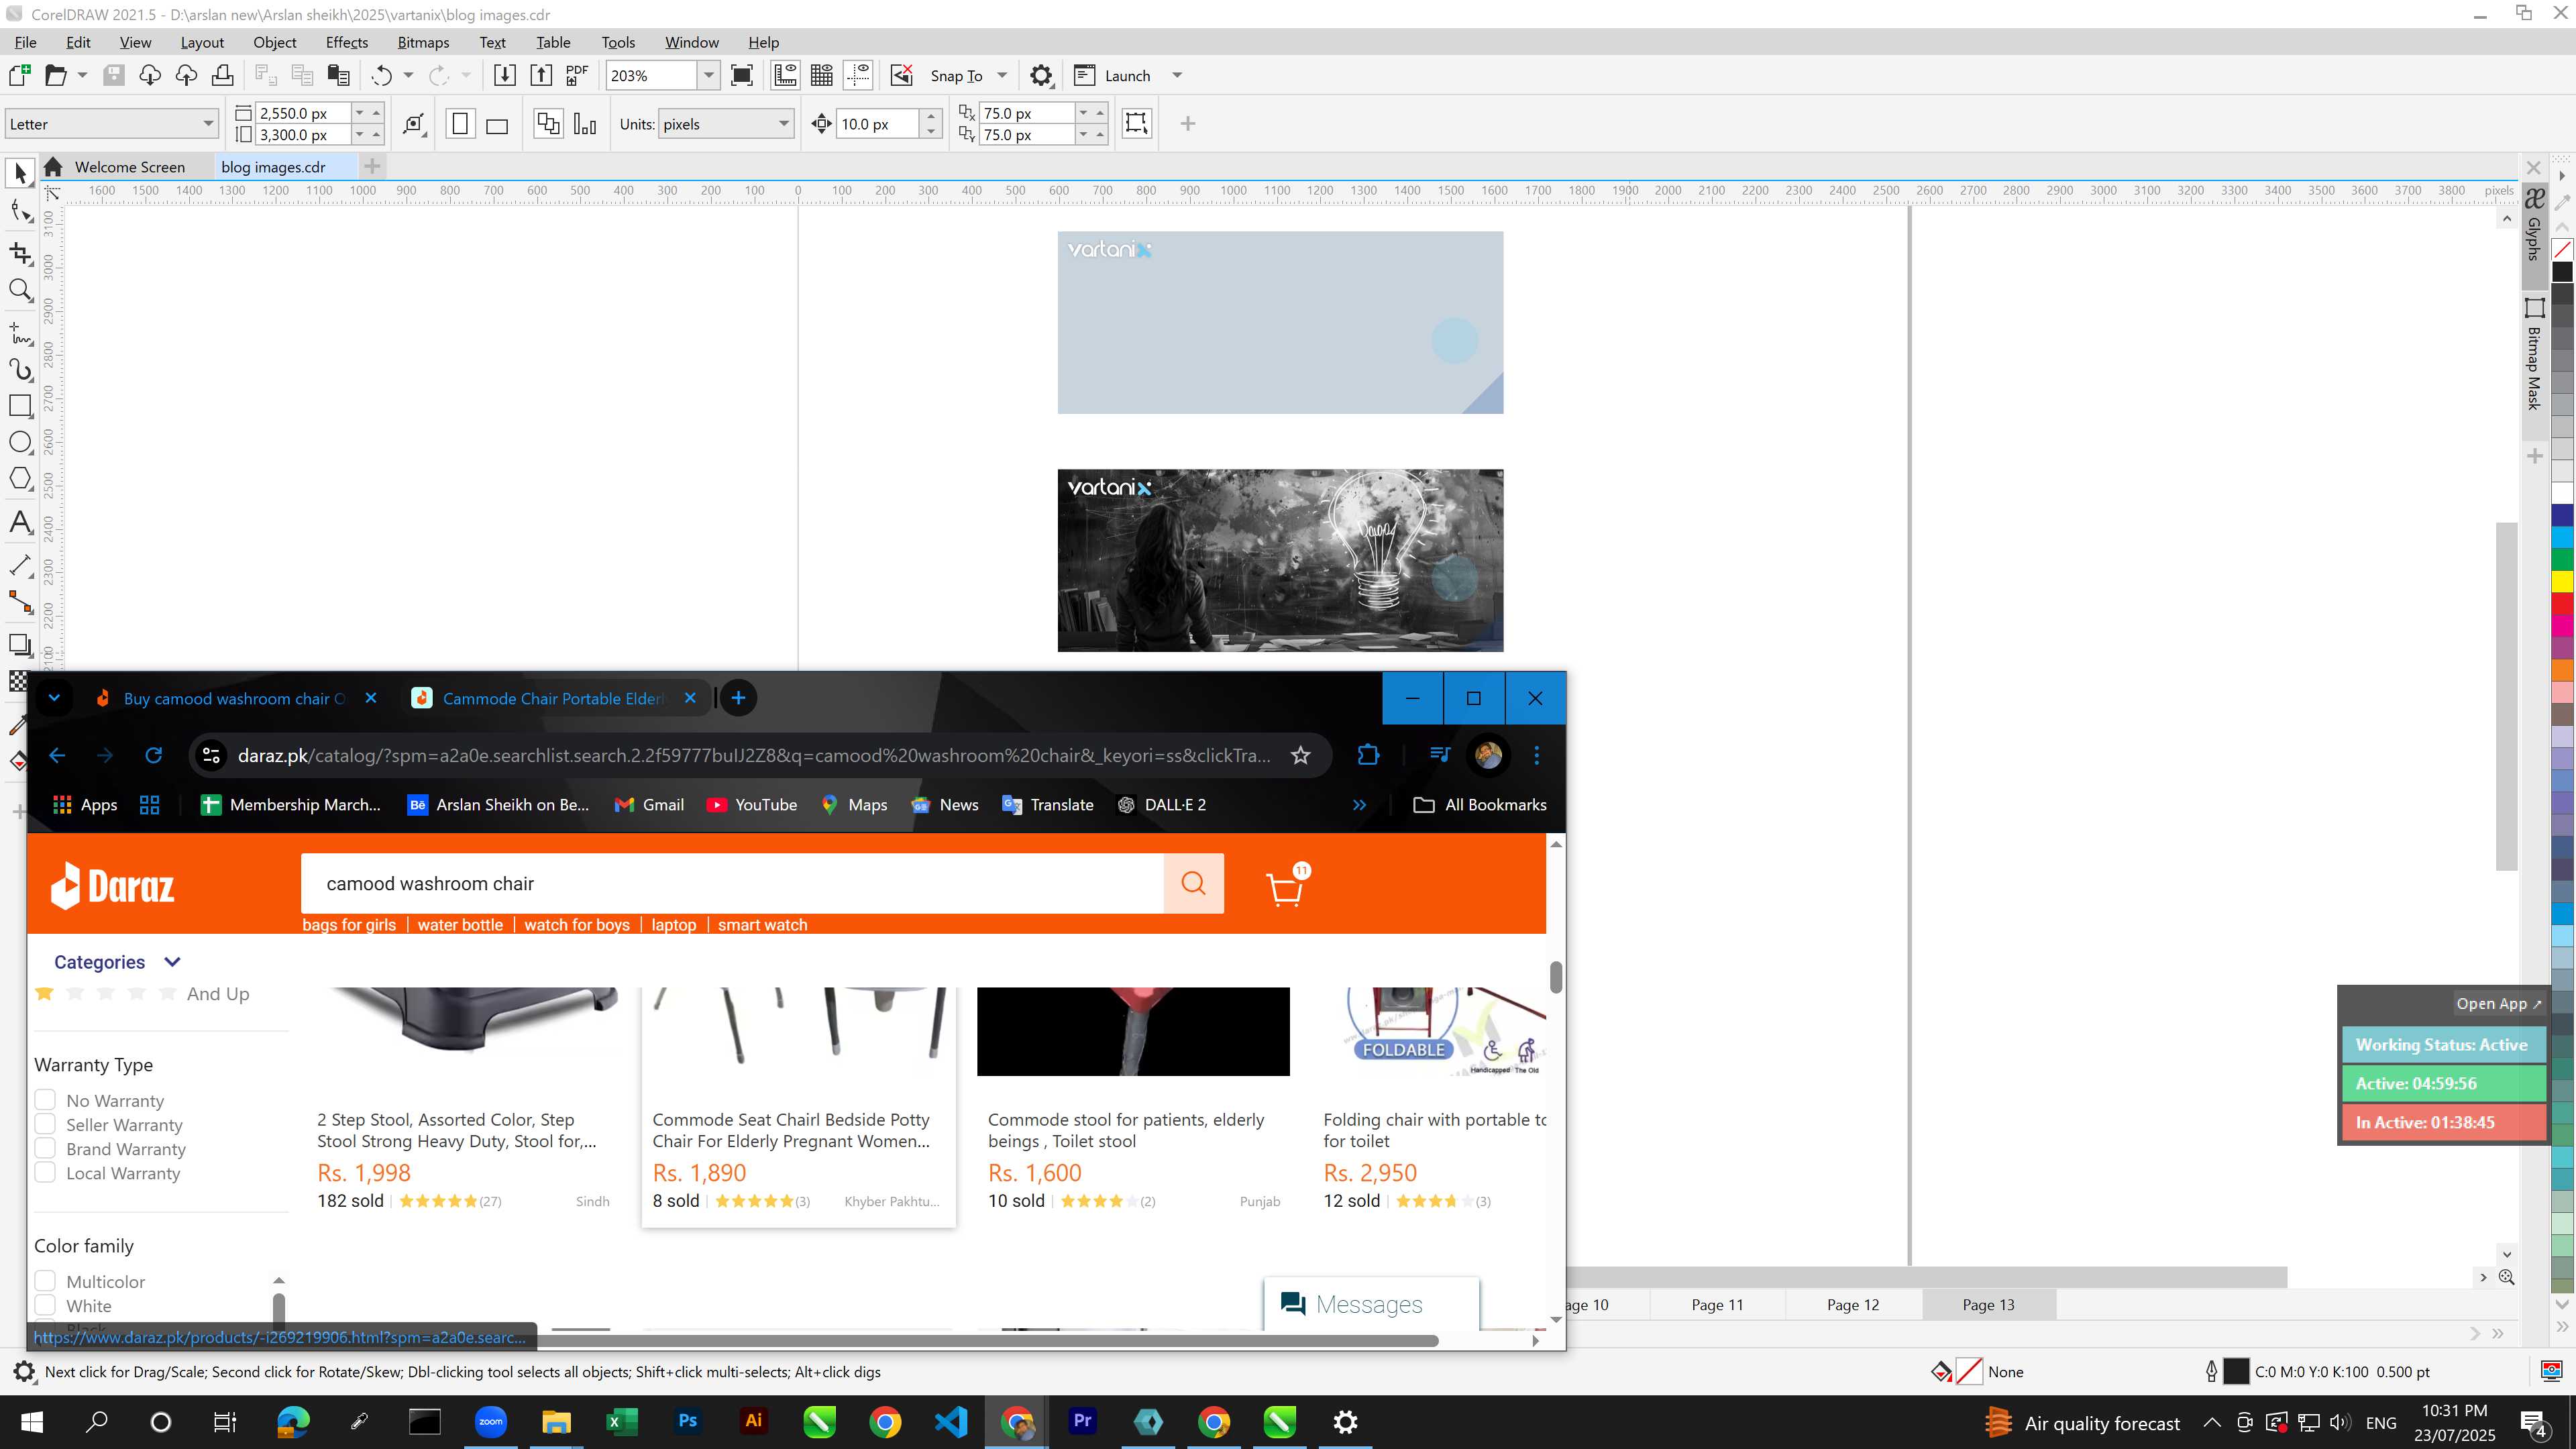
Task: Select the Zoom tool in toolbox
Action: click(x=20, y=291)
